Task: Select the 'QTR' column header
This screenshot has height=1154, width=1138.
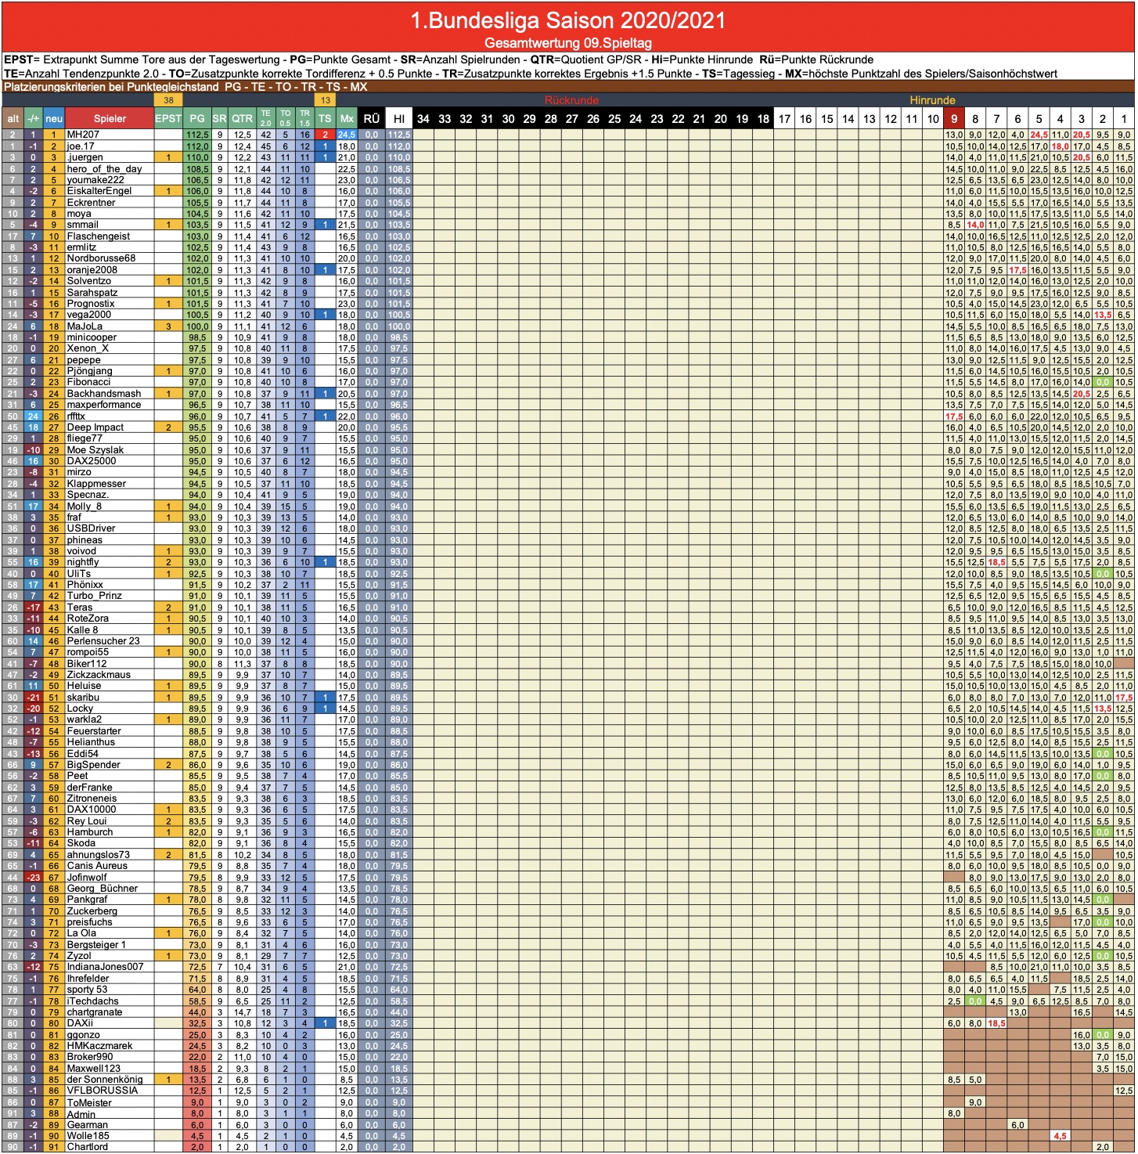Action: click(x=243, y=118)
